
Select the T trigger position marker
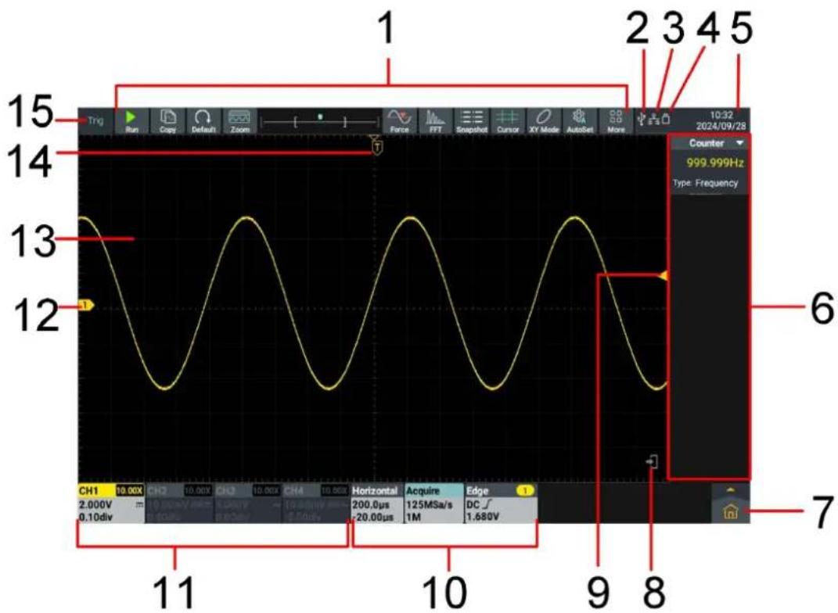pyautogui.click(x=377, y=145)
